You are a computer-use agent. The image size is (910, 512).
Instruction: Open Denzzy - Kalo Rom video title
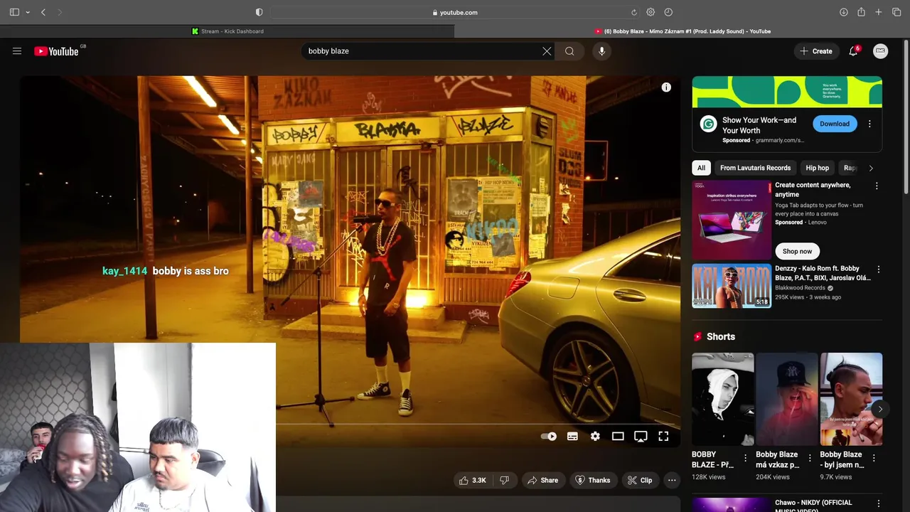[x=823, y=273]
